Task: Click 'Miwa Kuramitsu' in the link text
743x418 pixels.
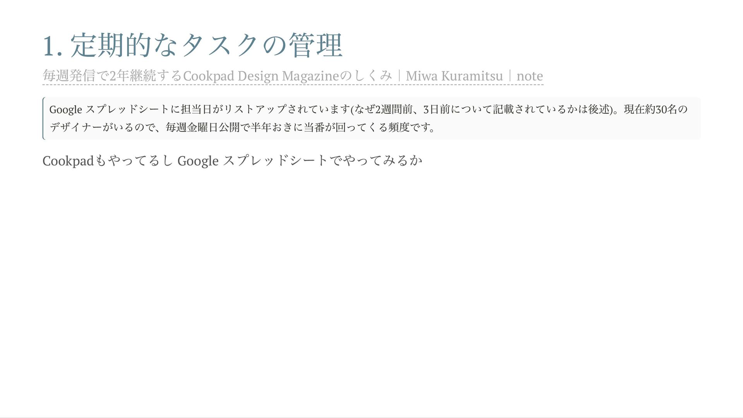Action: 454,76
